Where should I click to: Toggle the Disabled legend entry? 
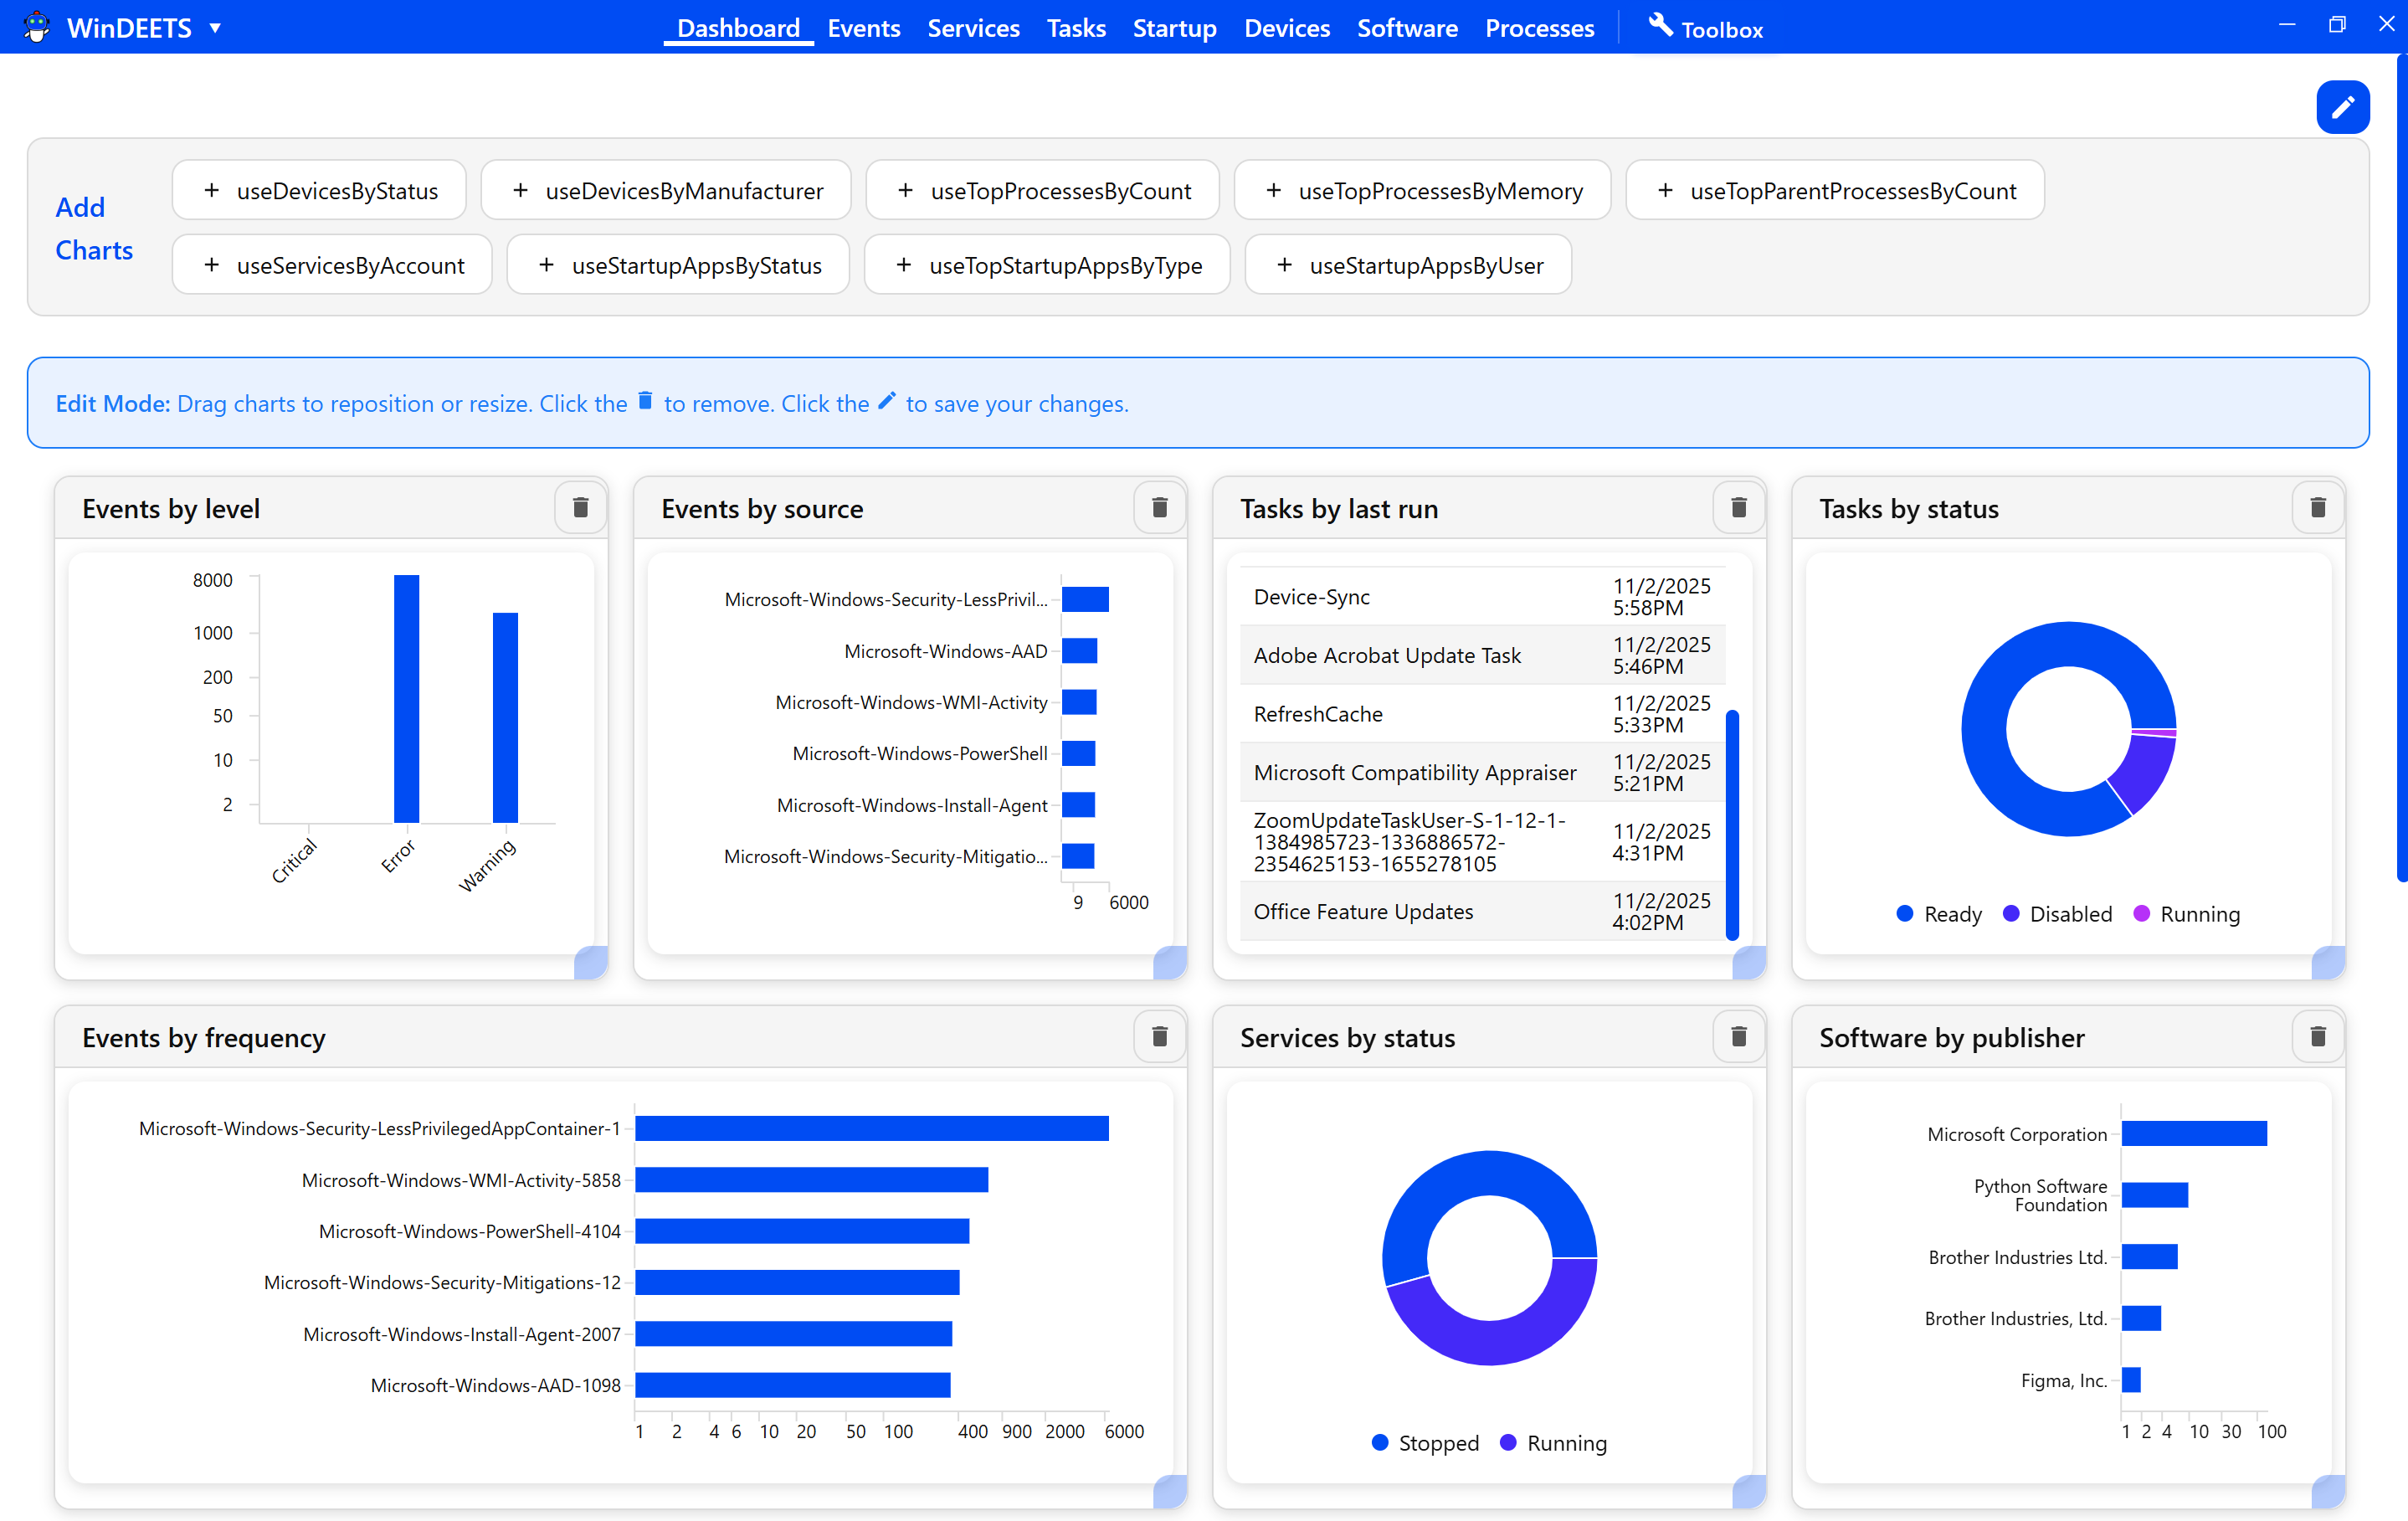pos(2057,913)
